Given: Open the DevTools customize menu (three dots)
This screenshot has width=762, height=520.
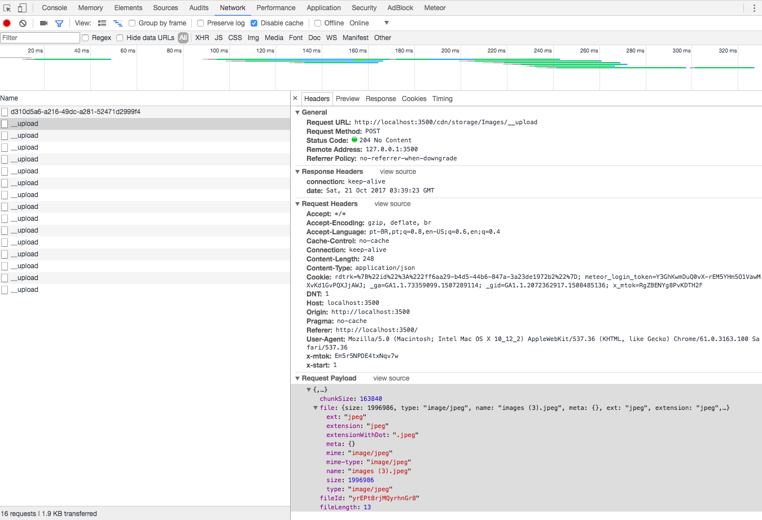Looking at the screenshot, I should [x=755, y=7].
